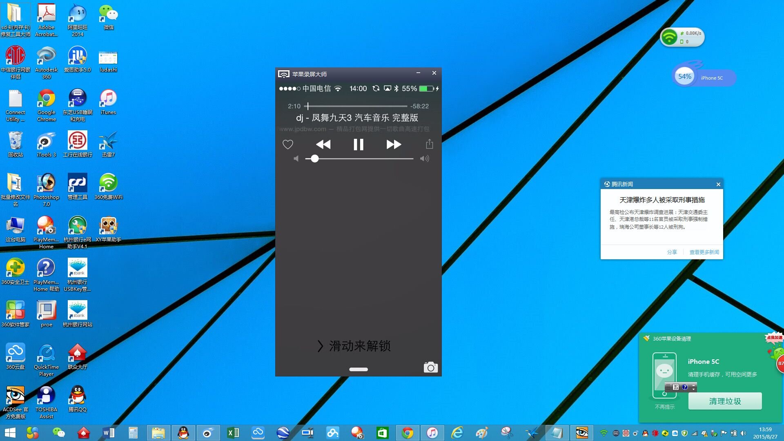Open 360安全卫士 desktop icon
The width and height of the screenshot is (784, 441).
[16, 272]
